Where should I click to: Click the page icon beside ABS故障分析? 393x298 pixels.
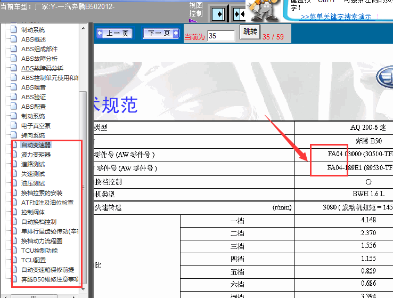tap(14, 58)
